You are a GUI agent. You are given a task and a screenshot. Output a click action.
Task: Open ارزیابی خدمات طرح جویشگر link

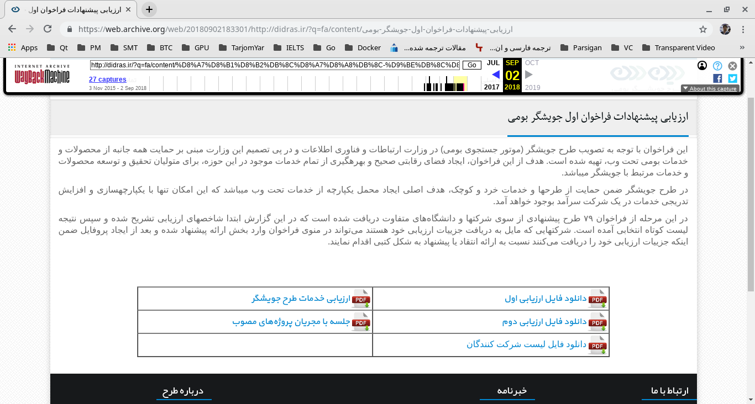301,299
